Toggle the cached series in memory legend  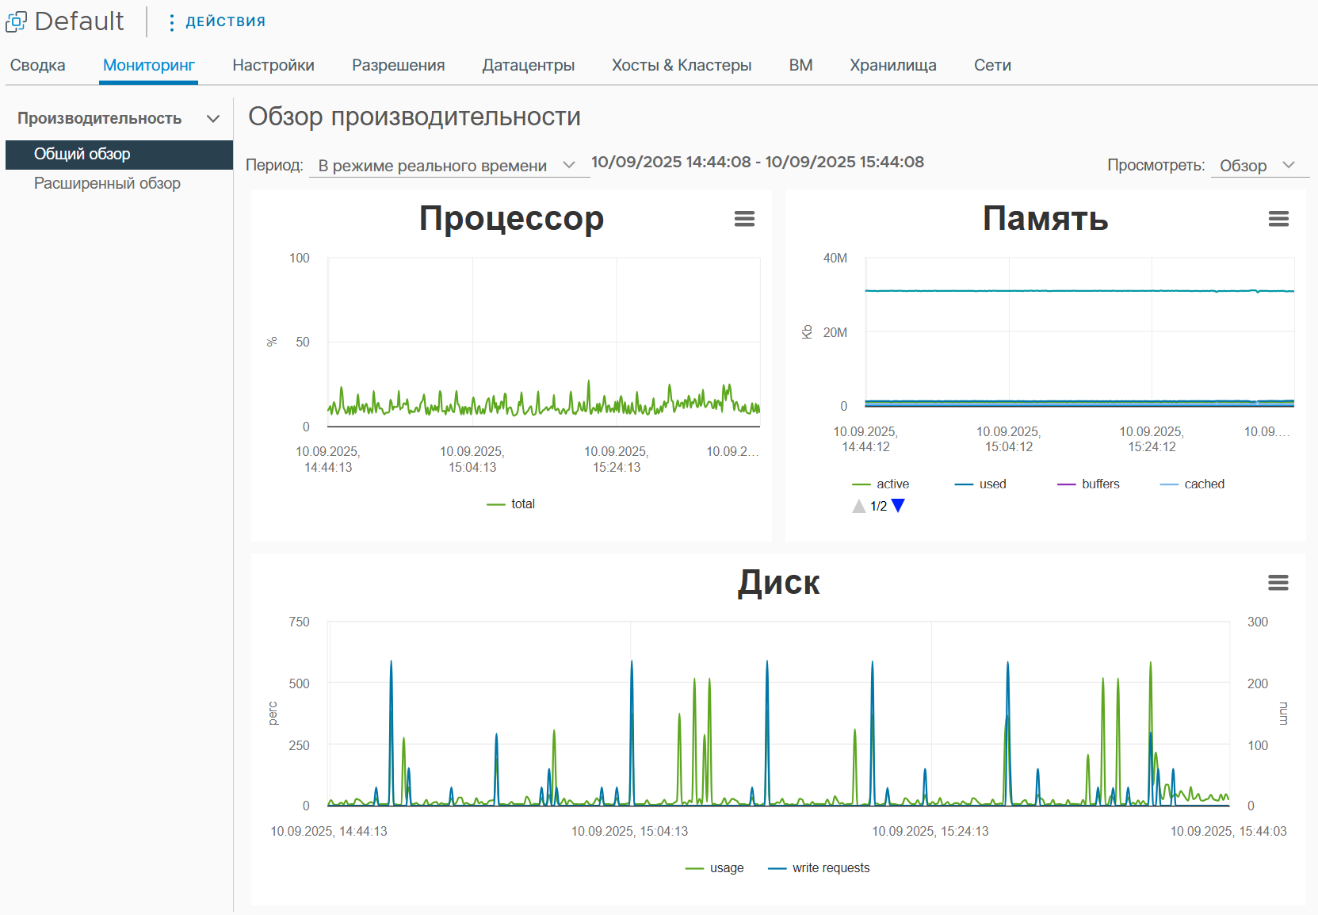click(1192, 484)
